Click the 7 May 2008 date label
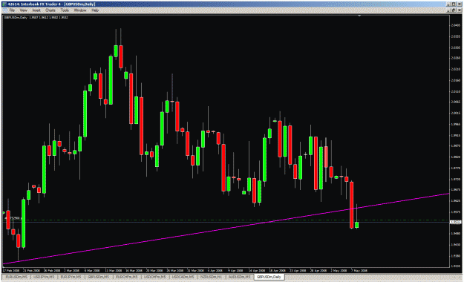This screenshot has width=464, height=282. click(359, 270)
